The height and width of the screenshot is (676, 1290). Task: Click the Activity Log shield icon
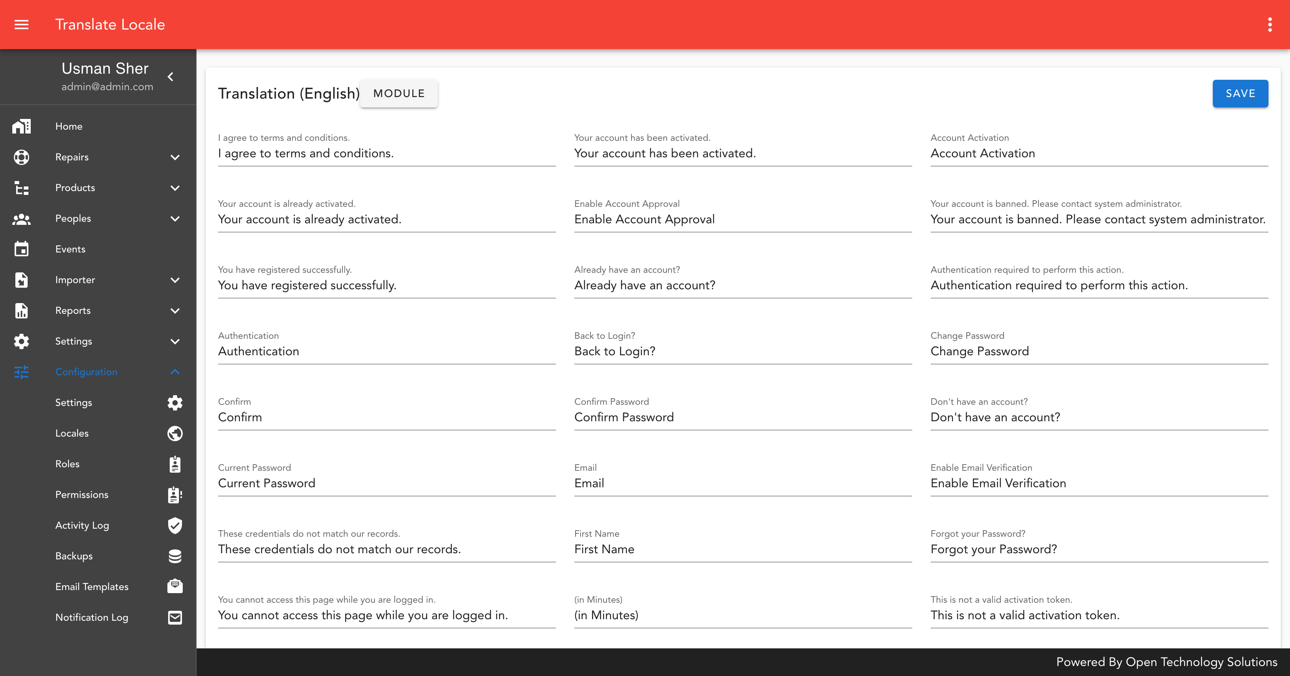click(175, 525)
